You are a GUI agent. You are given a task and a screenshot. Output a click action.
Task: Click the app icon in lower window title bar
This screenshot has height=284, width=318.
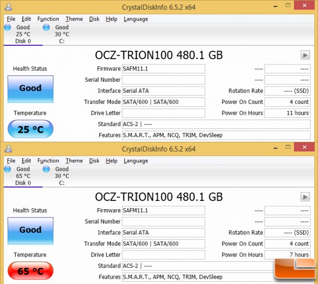(8, 149)
